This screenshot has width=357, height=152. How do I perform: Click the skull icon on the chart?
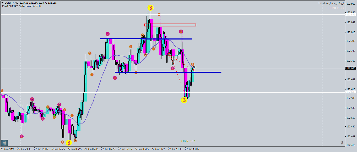(x=342, y=143)
